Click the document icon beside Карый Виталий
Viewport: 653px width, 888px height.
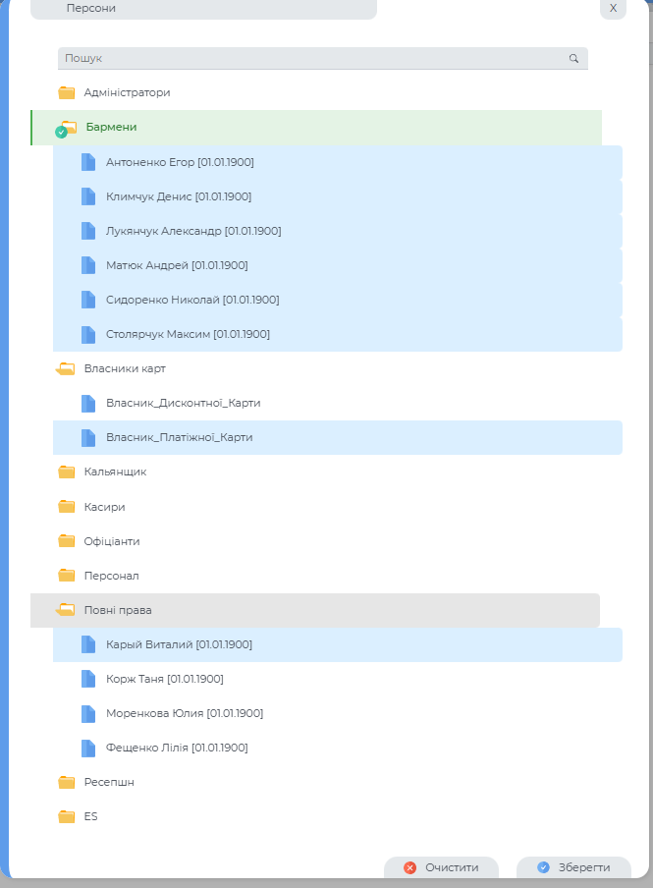(88, 644)
